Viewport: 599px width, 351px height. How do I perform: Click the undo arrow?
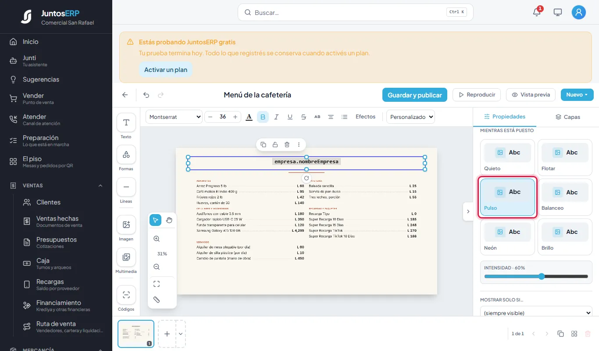[x=146, y=95]
